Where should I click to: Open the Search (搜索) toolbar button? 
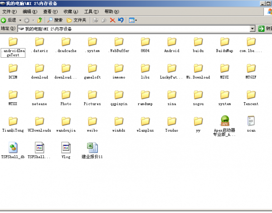55,20
